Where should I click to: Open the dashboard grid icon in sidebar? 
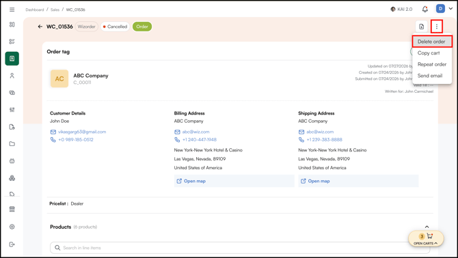tap(12, 25)
